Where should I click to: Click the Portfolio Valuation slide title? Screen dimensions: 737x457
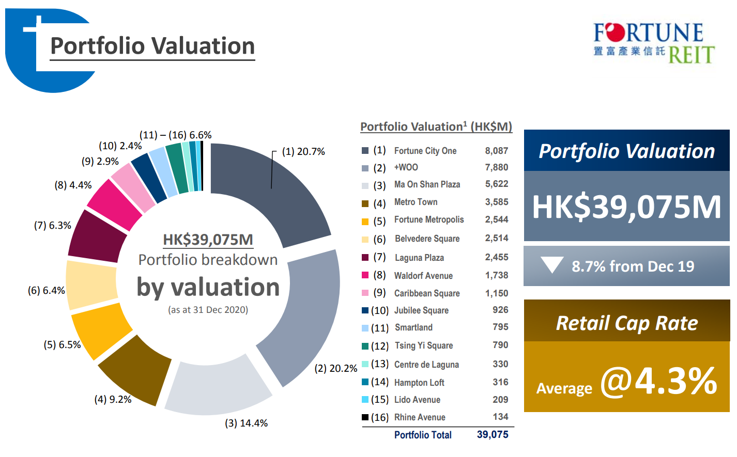tap(152, 46)
